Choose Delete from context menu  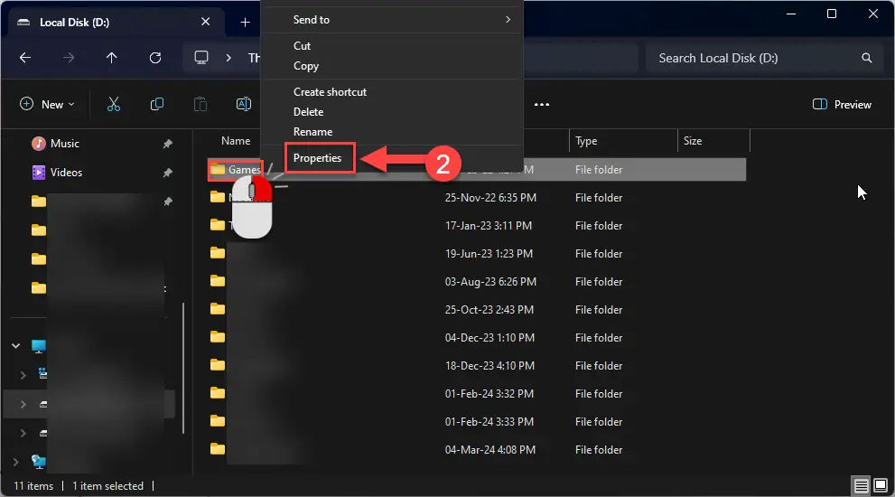point(308,112)
